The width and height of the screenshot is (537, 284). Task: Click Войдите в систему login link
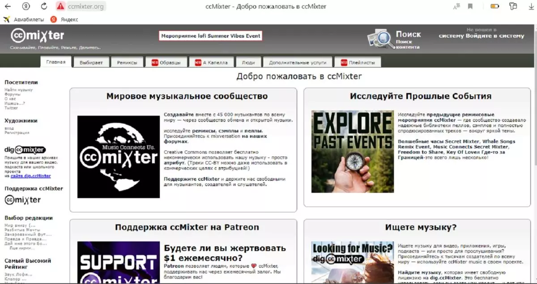point(494,36)
